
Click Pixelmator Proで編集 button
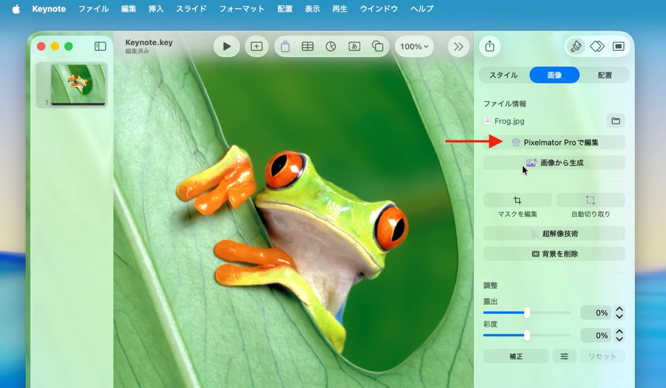click(x=554, y=142)
